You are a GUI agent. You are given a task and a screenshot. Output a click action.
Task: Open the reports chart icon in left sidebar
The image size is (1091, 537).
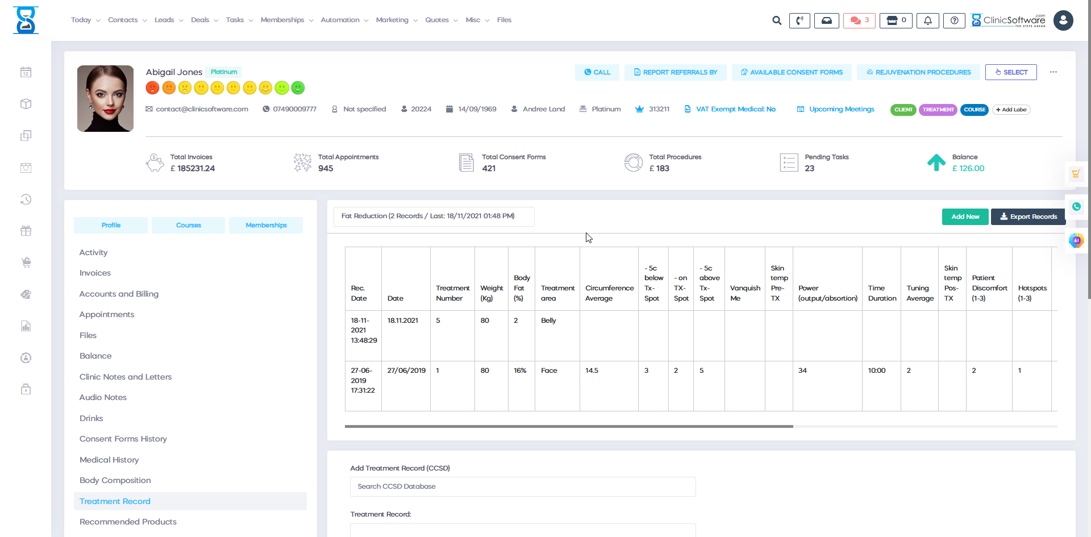click(26, 326)
